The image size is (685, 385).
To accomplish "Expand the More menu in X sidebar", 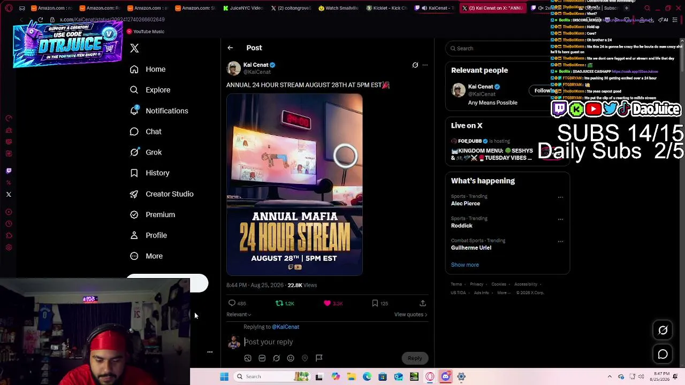I will click(146, 256).
